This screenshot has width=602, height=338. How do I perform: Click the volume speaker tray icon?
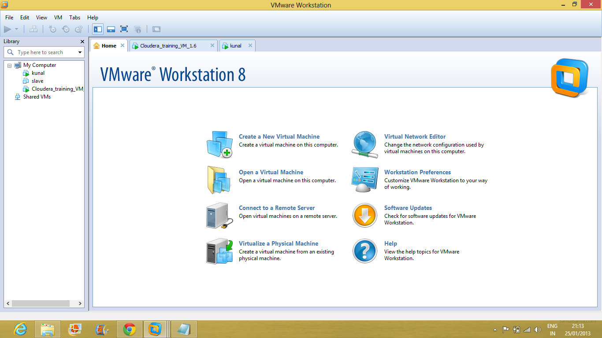537,330
